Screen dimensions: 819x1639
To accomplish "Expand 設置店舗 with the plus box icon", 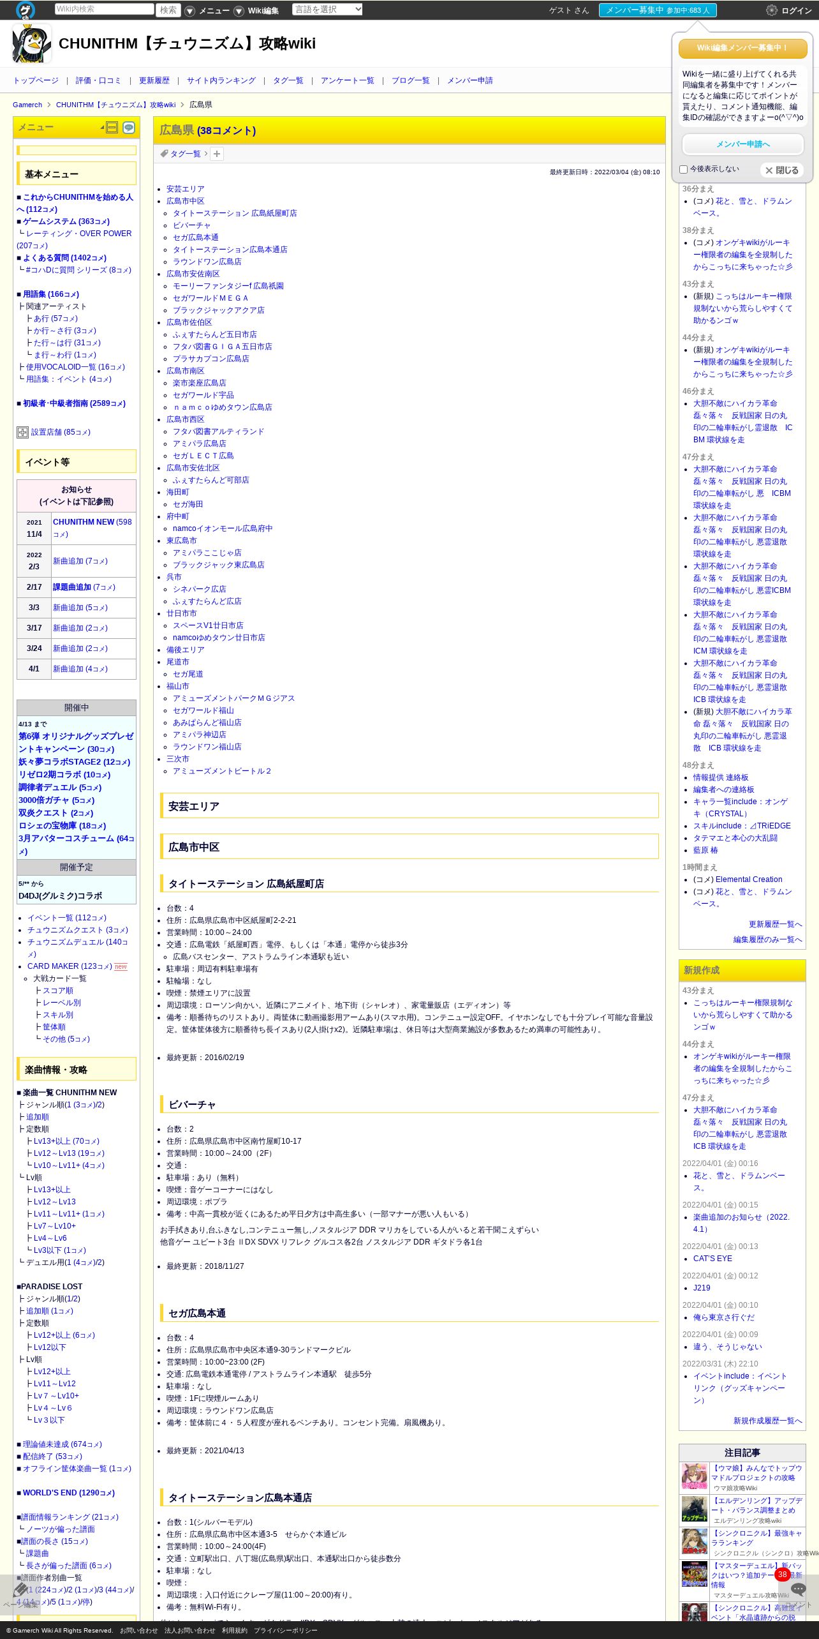I will coord(22,432).
